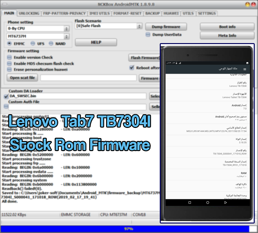Click the 'Lenovo TB-7304I' model row on phone
Image resolution: width=258 pixels, height=233 pixels.
pyautogui.click(x=208, y=84)
